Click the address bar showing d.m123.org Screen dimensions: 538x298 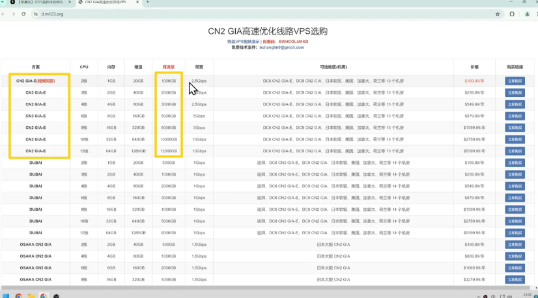(x=264, y=14)
